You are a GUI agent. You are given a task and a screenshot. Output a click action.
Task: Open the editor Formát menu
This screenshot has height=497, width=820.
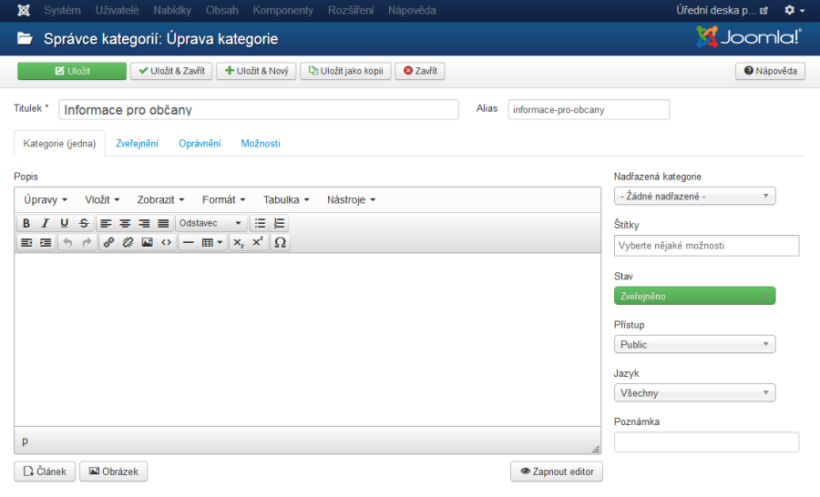coord(224,199)
